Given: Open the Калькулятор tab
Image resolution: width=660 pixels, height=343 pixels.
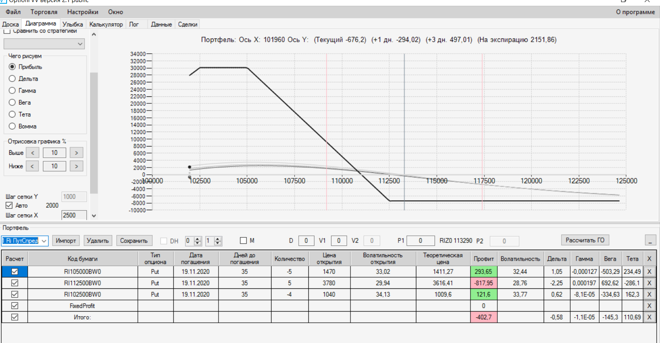Looking at the screenshot, I should [106, 24].
